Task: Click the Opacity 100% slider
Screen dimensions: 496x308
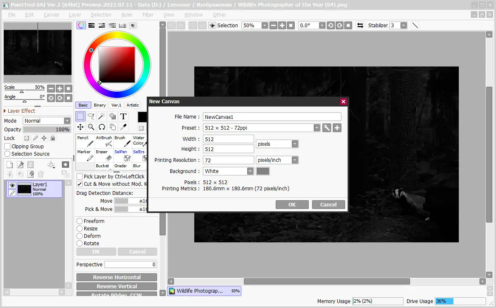Action: [47, 129]
